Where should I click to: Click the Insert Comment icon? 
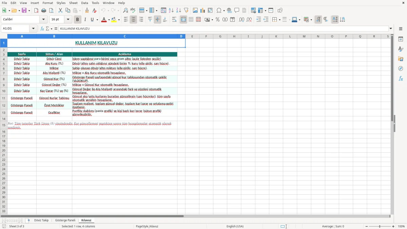click(x=237, y=11)
